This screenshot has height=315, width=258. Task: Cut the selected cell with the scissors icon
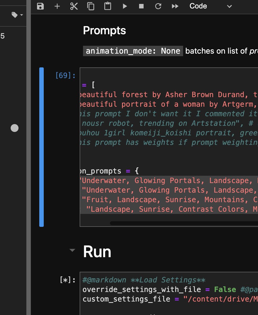74,6
